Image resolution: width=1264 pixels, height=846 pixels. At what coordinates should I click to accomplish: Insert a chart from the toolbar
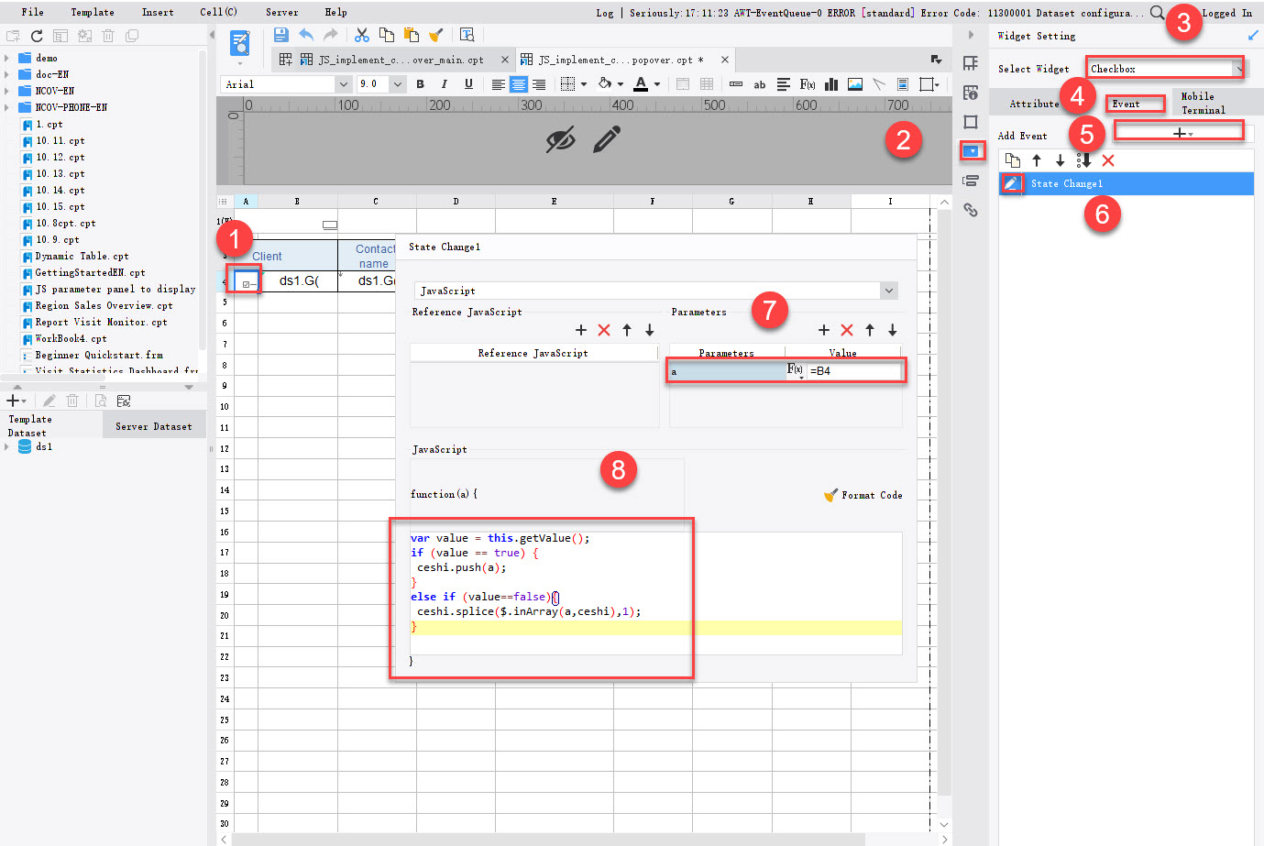830,84
